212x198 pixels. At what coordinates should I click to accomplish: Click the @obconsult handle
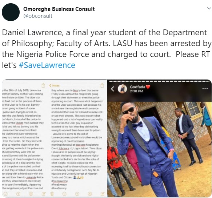(x=38, y=16)
